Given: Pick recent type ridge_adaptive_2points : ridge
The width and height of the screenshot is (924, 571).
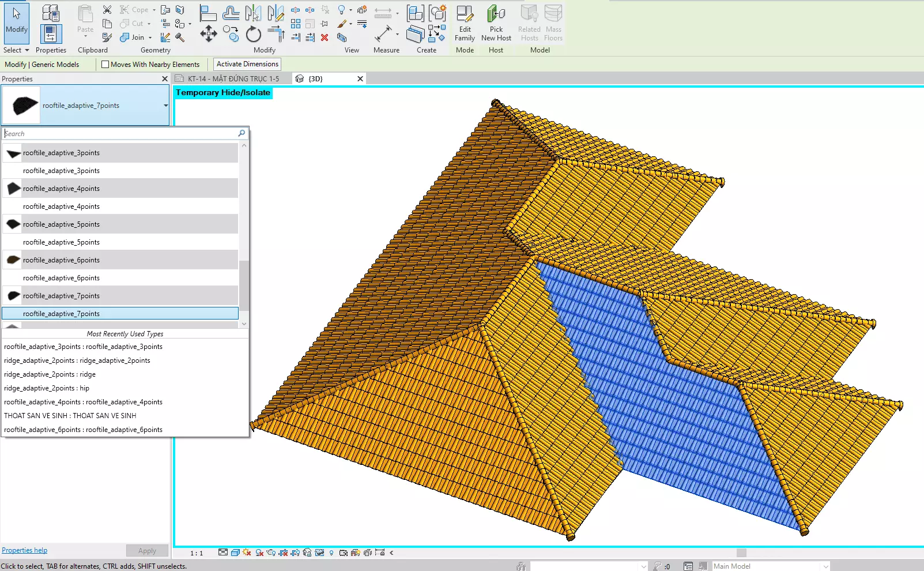Looking at the screenshot, I should click(50, 374).
